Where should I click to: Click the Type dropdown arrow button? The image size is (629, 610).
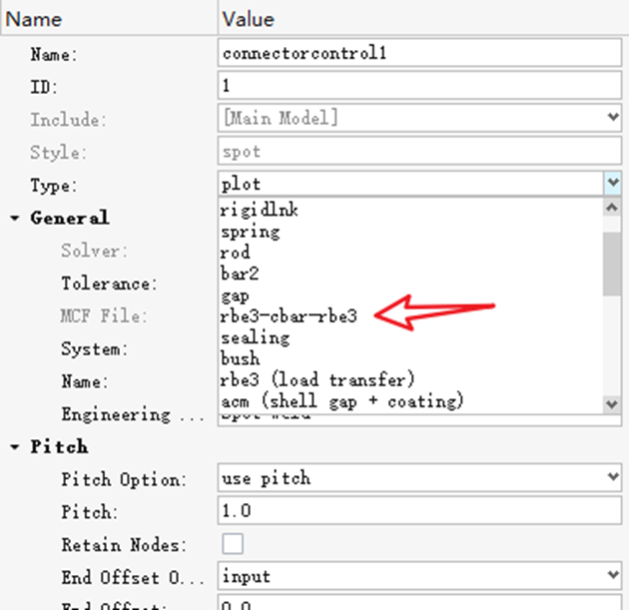click(613, 183)
